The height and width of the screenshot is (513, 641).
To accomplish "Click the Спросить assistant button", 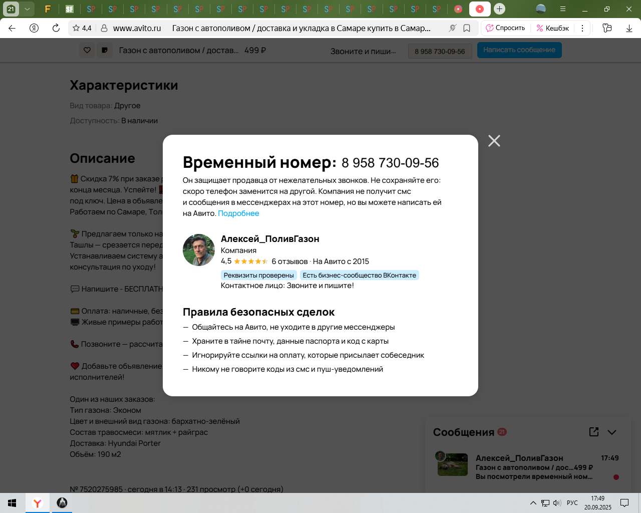I will 505,28.
